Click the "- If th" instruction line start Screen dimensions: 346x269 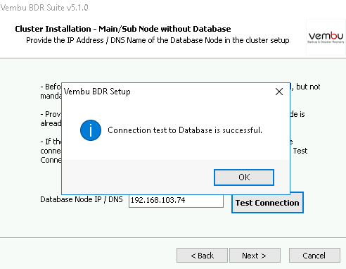(x=51, y=142)
